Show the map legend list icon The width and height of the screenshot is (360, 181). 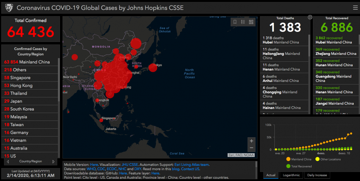[x=243, y=22]
